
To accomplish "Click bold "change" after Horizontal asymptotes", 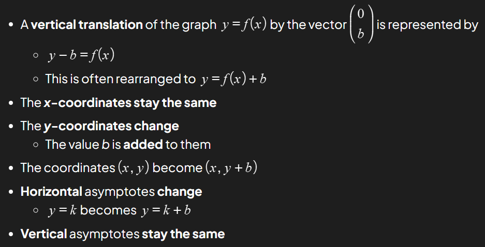I will (180, 192).
